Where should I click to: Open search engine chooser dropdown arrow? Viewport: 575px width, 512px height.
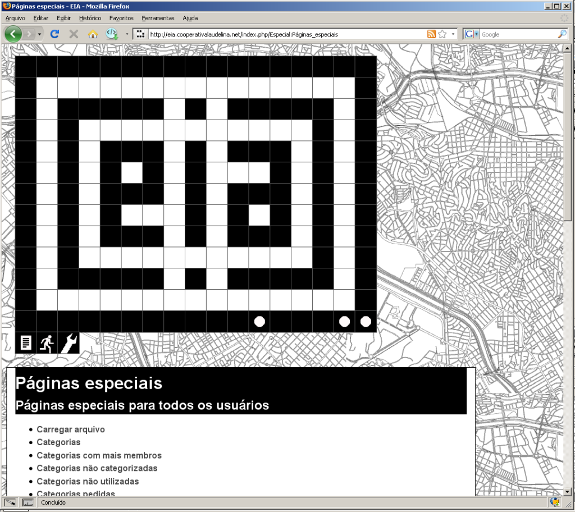tap(476, 34)
